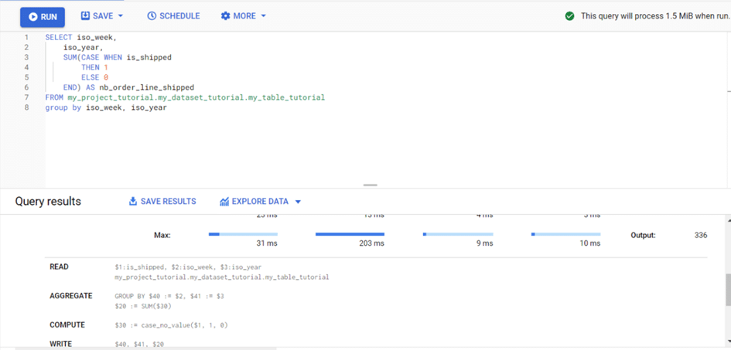Click the editor and results pane divider handle
The image size is (731, 350).
click(370, 185)
